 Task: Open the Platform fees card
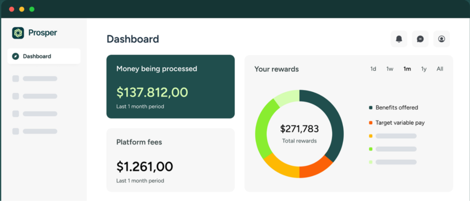coord(170,160)
